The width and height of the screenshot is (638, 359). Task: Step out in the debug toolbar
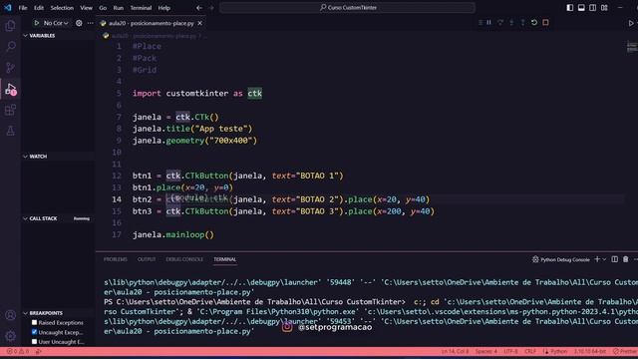pos(523,23)
